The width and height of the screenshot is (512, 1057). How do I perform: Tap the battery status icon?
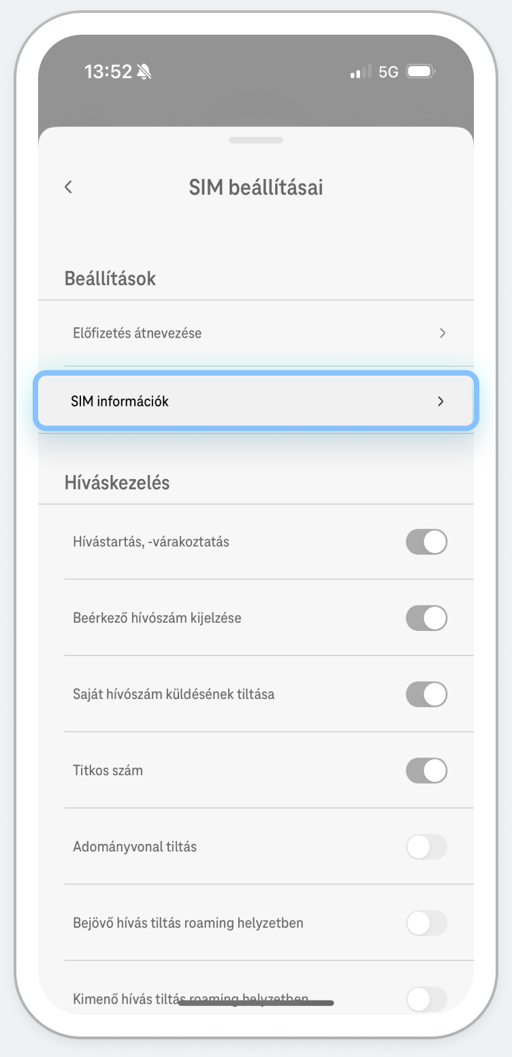(x=419, y=71)
